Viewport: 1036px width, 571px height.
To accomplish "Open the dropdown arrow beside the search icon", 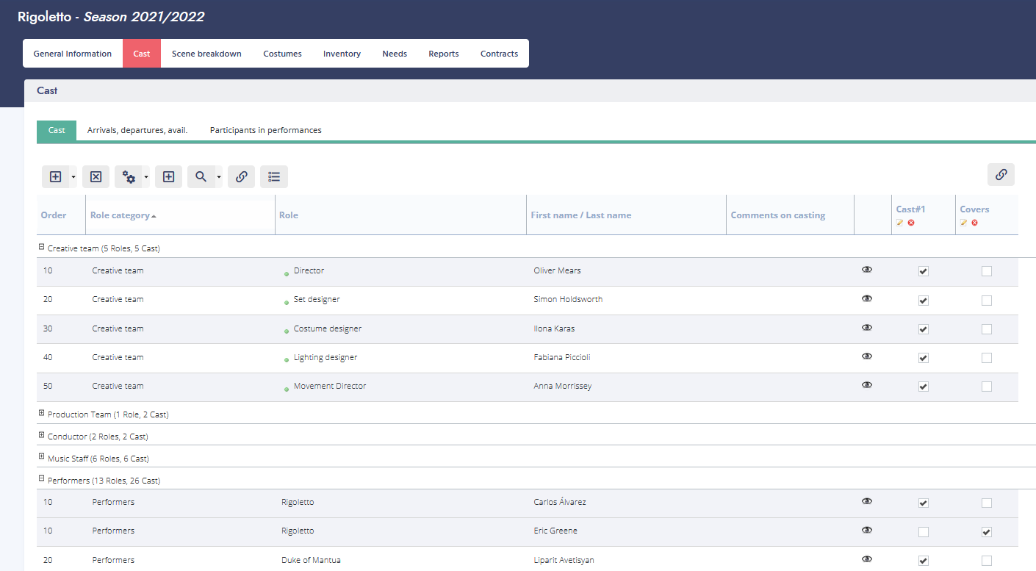I will (x=219, y=177).
